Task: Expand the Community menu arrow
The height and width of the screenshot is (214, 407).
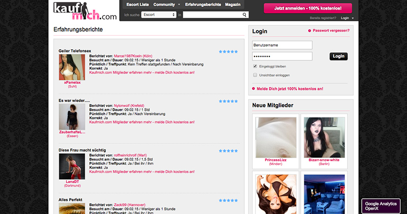Action: [x=179, y=5]
